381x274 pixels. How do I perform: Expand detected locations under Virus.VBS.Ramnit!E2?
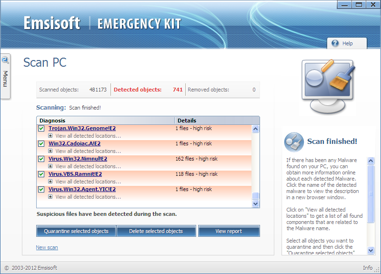[x=50, y=182]
